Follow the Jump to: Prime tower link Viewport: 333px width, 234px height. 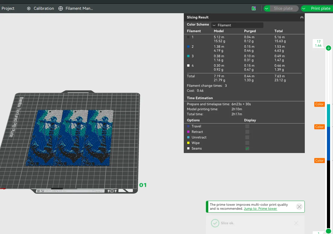coord(260,209)
